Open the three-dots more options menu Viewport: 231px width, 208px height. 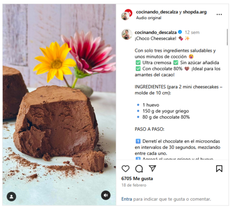pos(219,14)
